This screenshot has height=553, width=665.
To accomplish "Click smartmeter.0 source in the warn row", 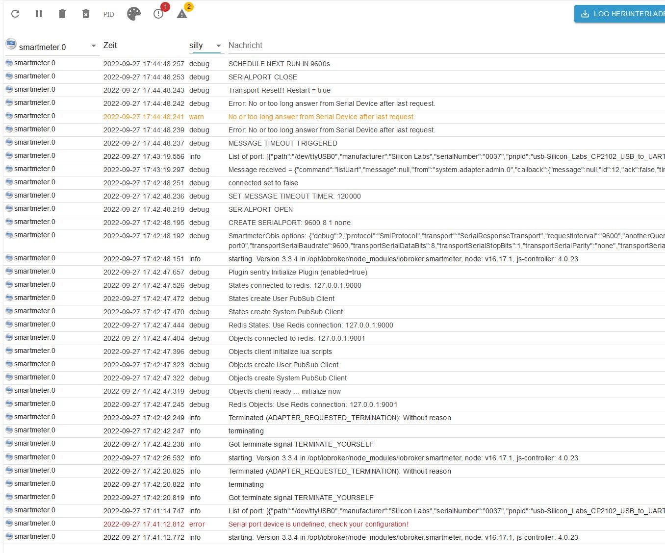I will pos(35,116).
